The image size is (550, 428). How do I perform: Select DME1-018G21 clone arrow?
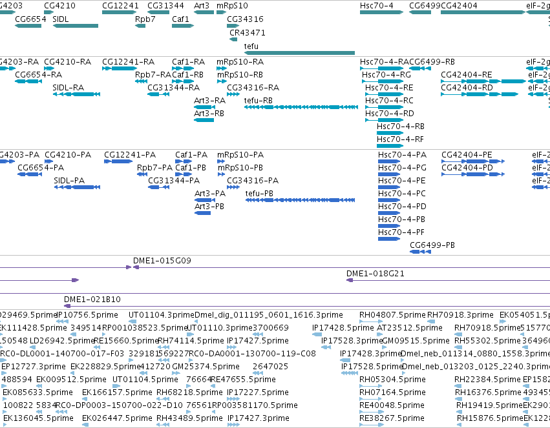tap(350, 280)
